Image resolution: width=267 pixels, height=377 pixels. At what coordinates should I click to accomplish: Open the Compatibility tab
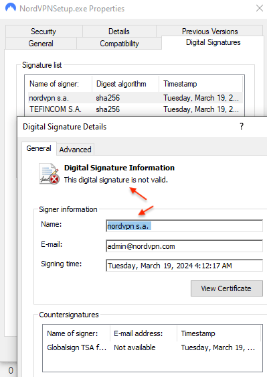click(119, 44)
